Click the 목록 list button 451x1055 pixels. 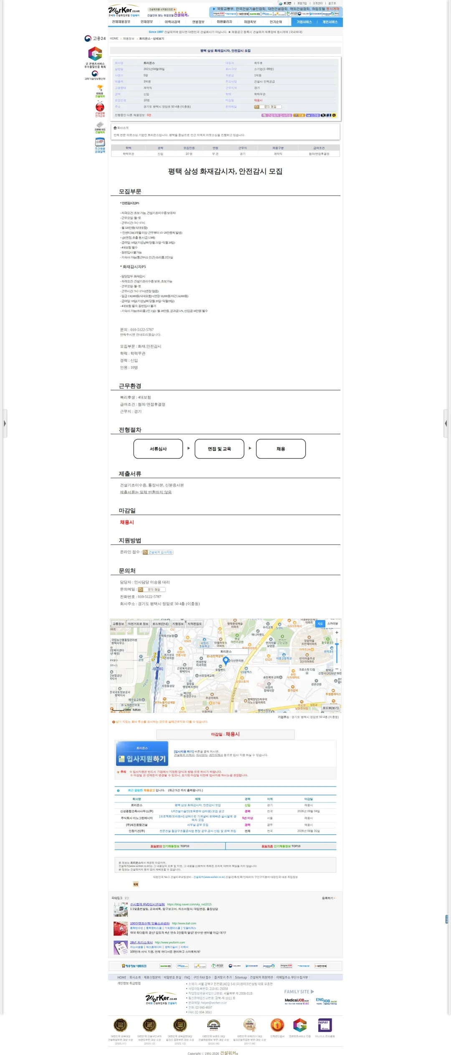(136, 884)
